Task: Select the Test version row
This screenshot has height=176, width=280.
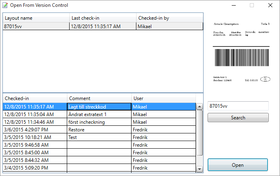Action: (99, 137)
